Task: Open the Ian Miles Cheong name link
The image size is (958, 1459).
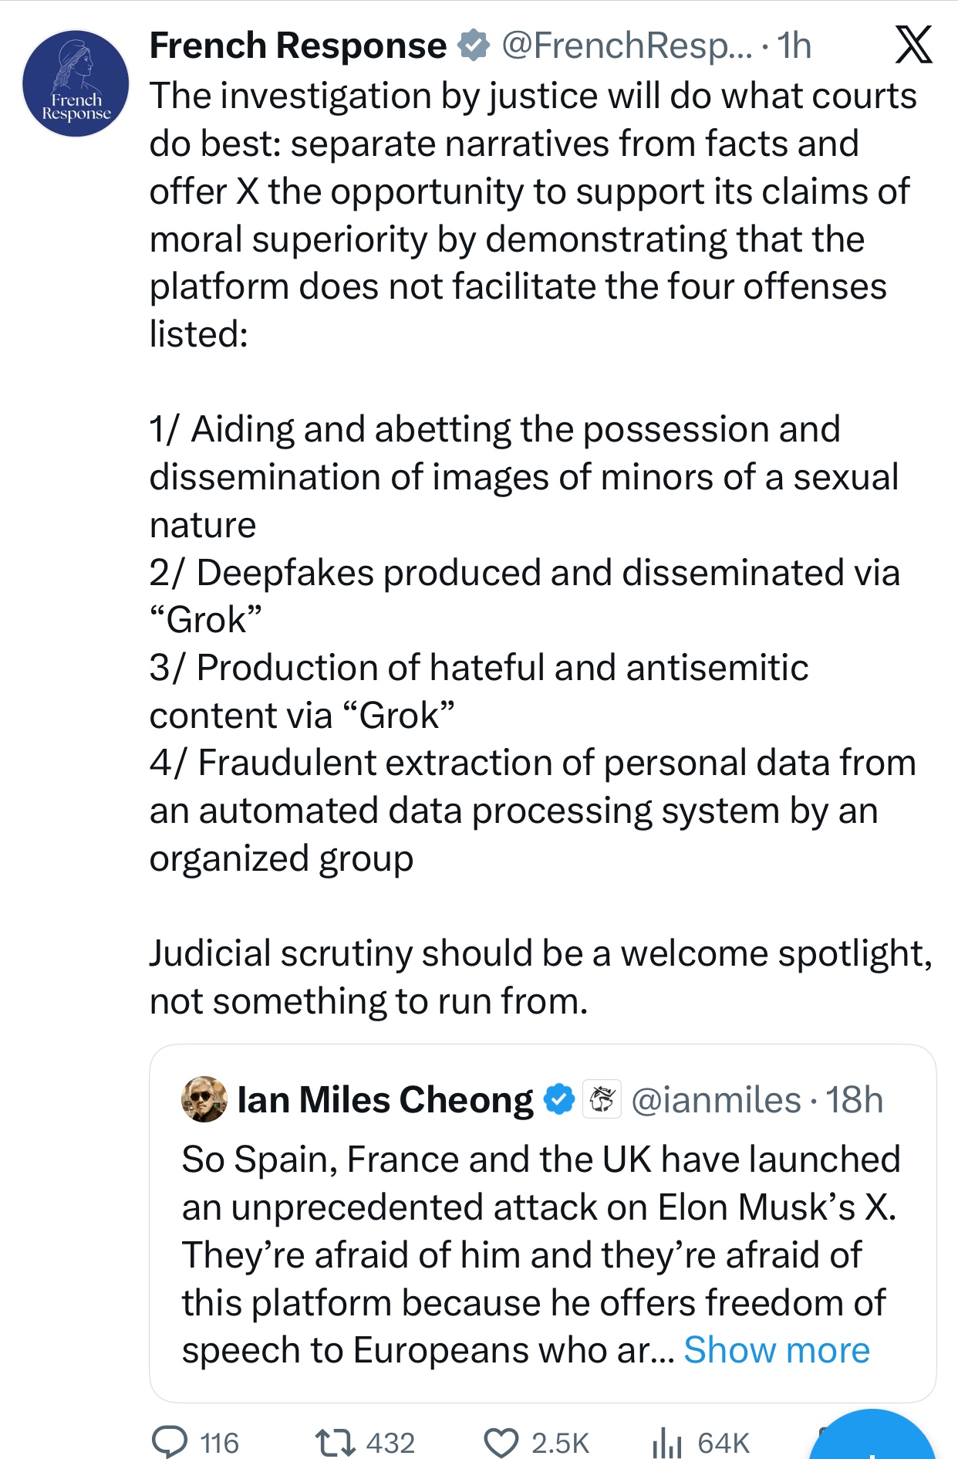Action: 385,1099
